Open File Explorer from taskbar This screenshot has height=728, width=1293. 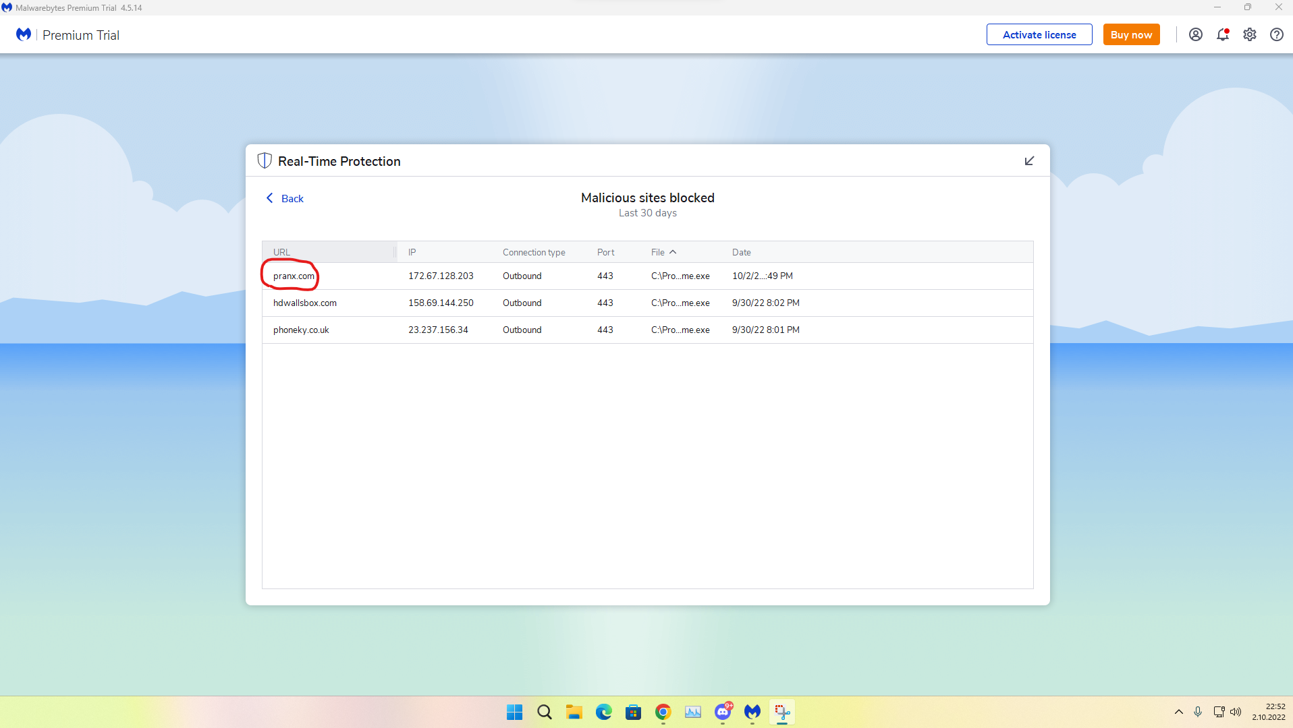click(574, 712)
